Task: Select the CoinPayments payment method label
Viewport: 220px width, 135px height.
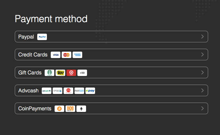Action: click(35, 109)
